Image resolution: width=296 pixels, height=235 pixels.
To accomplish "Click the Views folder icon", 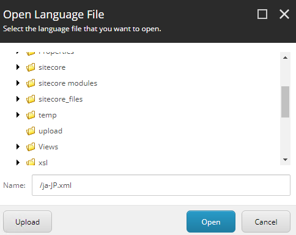I will point(31,147).
